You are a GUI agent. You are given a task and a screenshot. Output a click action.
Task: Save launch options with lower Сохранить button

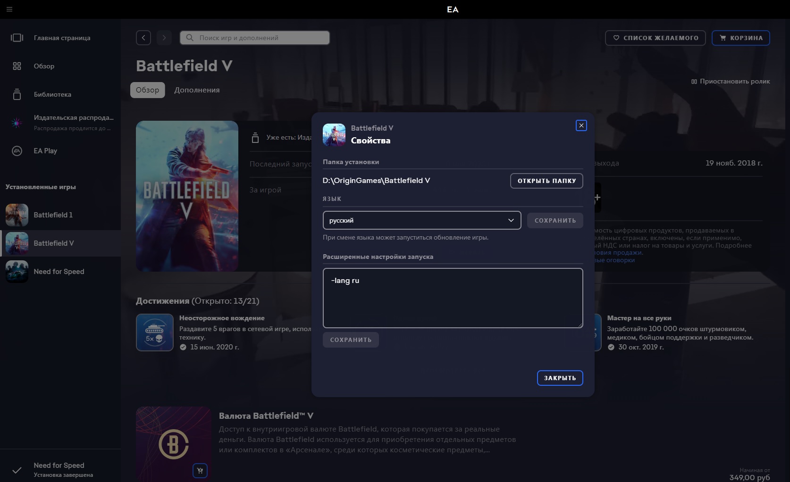point(351,340)
